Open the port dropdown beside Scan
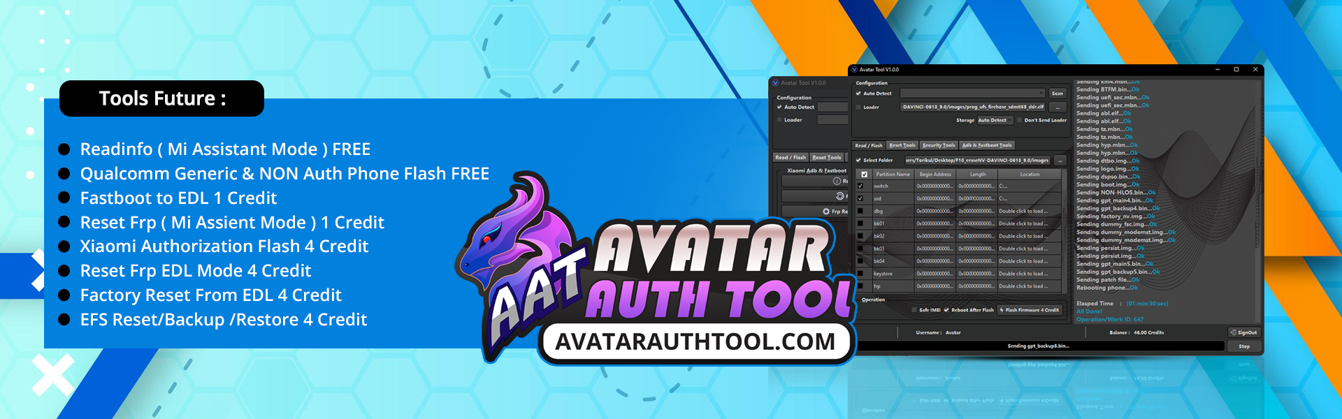Viewport: 1342px width, 419px height. (972, 94)
